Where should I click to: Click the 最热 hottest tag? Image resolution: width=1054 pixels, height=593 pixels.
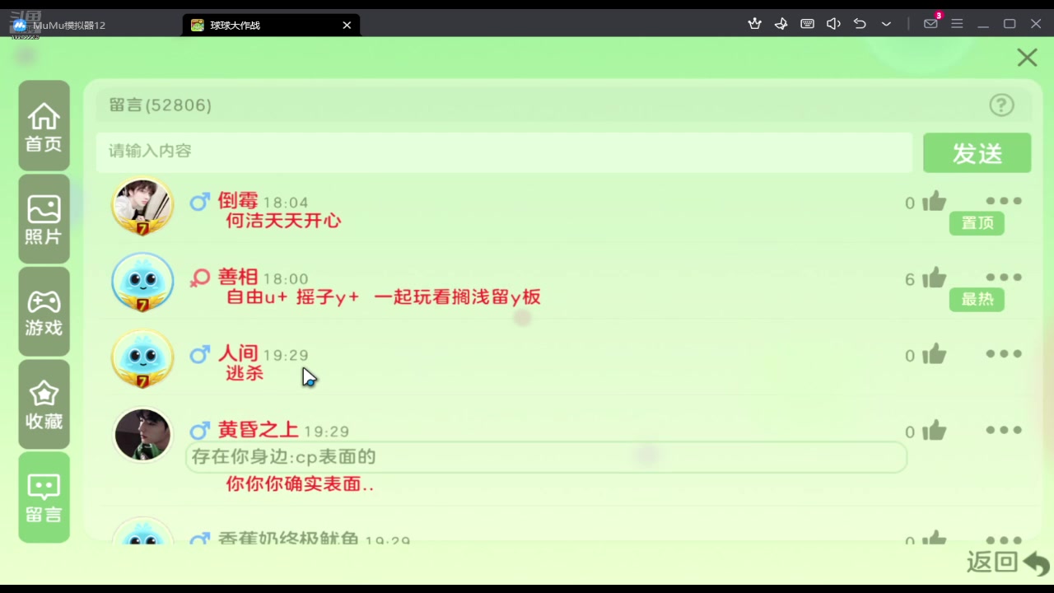coord(977,300)
